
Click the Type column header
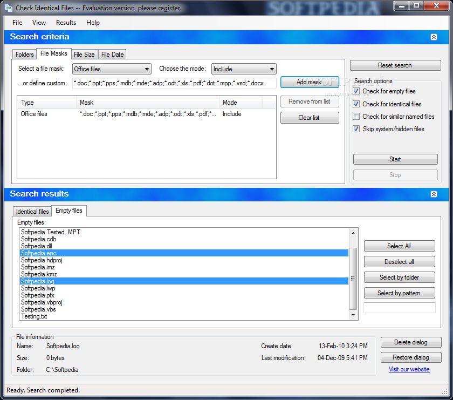[x=47, y=103]
